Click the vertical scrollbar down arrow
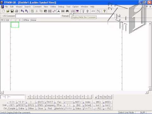The width and height of the screenshot is (152, 114). click(150, 89)
